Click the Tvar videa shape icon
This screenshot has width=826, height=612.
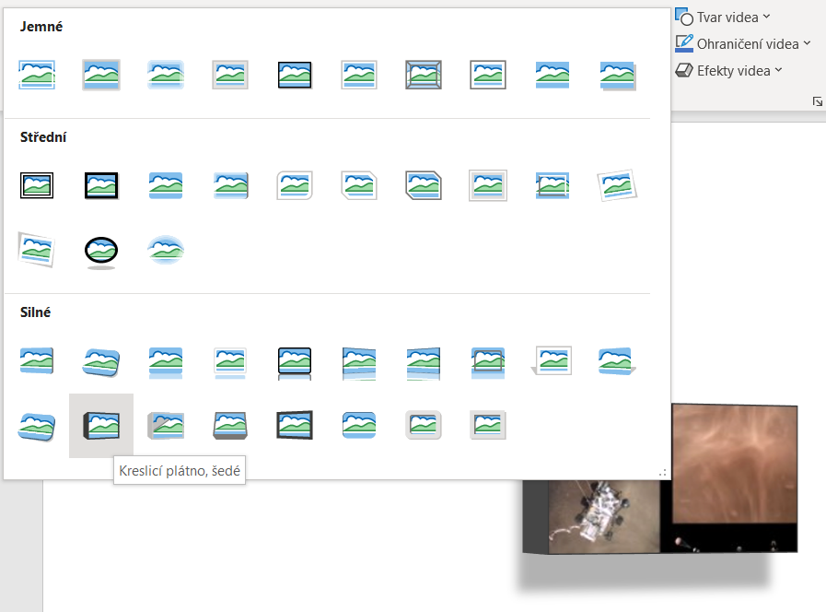coord(684,17)
